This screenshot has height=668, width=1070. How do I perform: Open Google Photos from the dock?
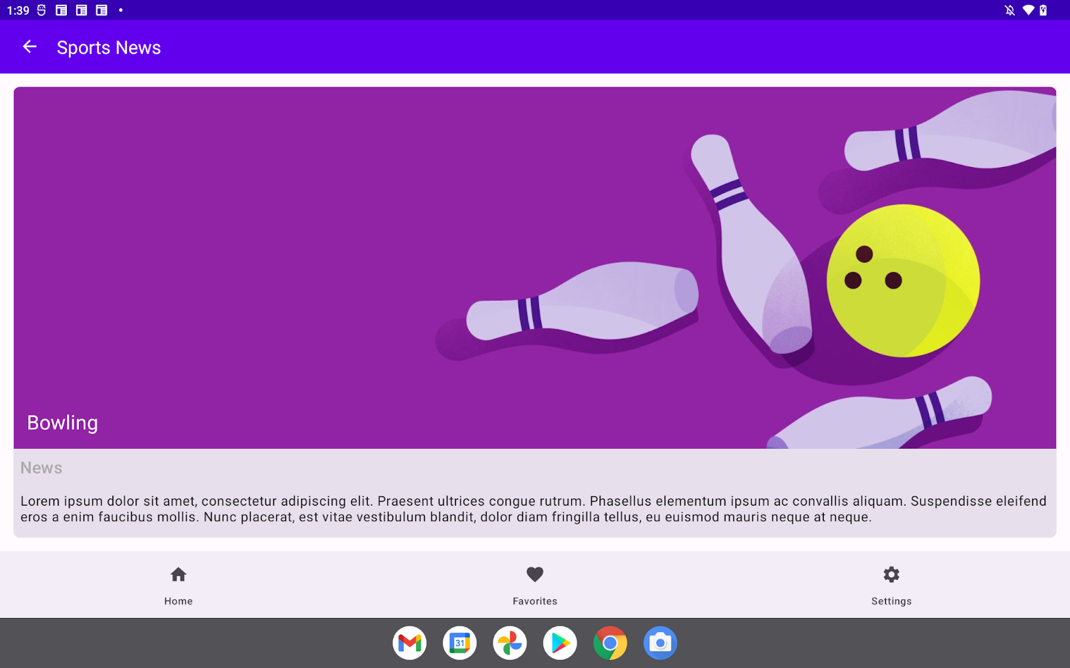[x=510, y=643]
